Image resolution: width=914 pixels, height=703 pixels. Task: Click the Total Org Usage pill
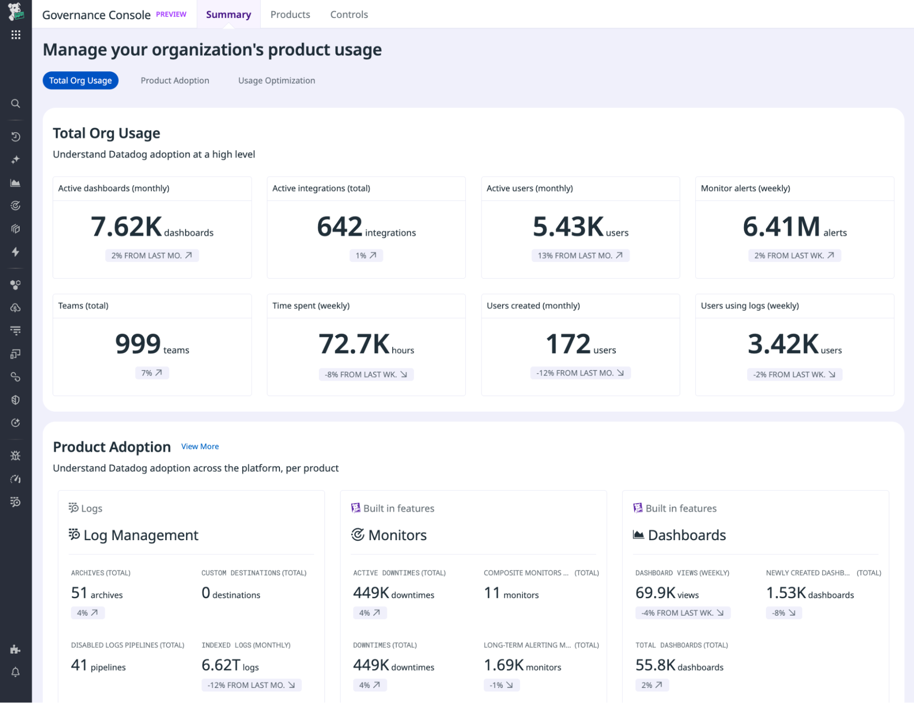click(80, 80)
